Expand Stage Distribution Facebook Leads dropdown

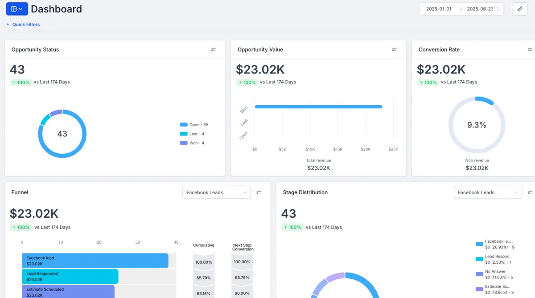[x=488, y=192]
